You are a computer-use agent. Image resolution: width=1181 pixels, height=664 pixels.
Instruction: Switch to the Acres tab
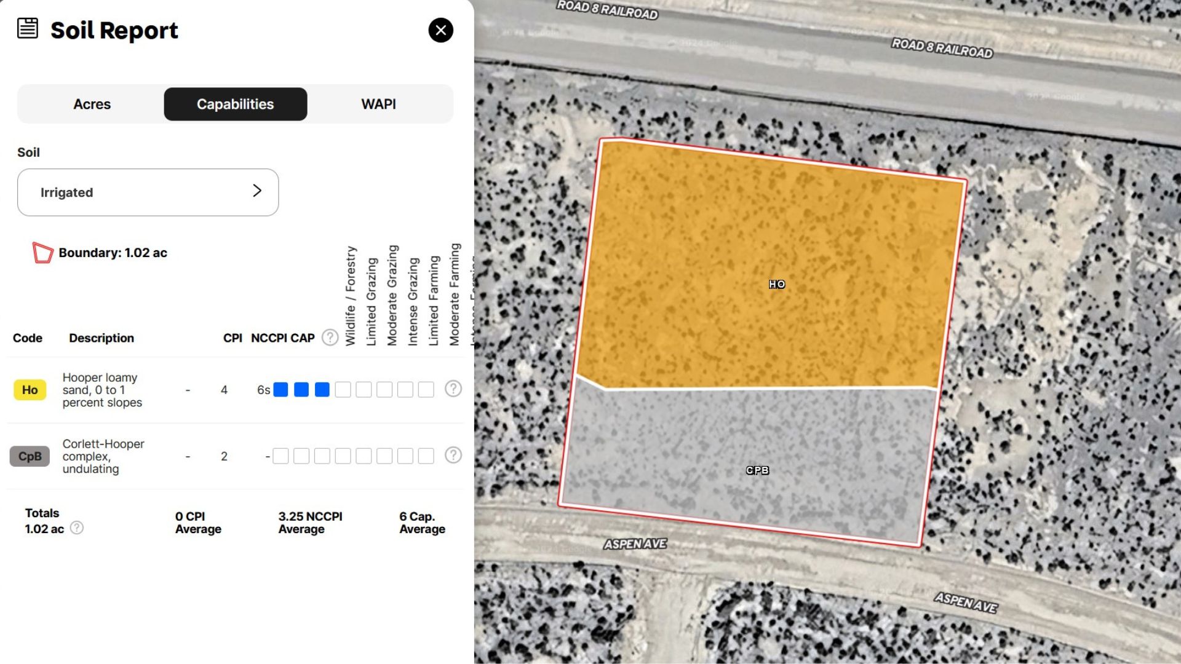(x=92, y=104)
